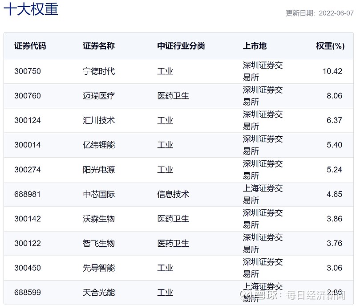Select security name 阳光电源
This screenshot has height=306, width=356.
coord(99,170)
